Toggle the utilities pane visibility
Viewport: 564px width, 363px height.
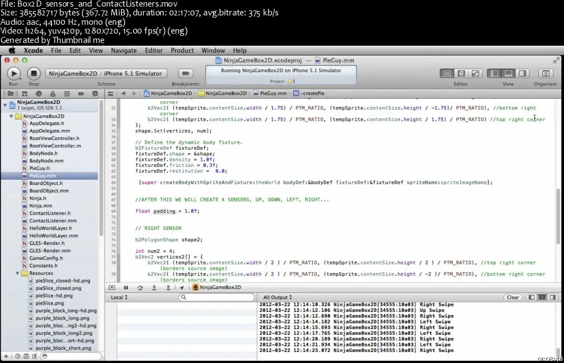[x=522, y=73]
